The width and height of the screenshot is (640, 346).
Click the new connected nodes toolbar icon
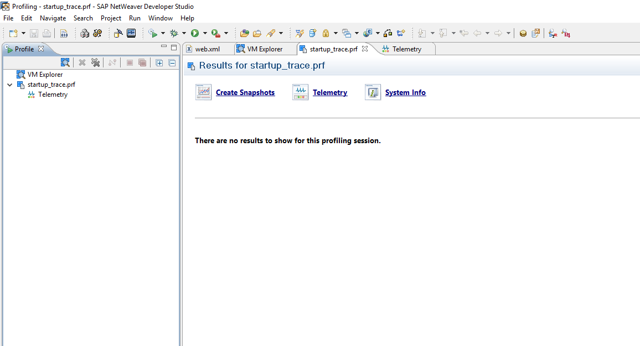click(401, 33)
